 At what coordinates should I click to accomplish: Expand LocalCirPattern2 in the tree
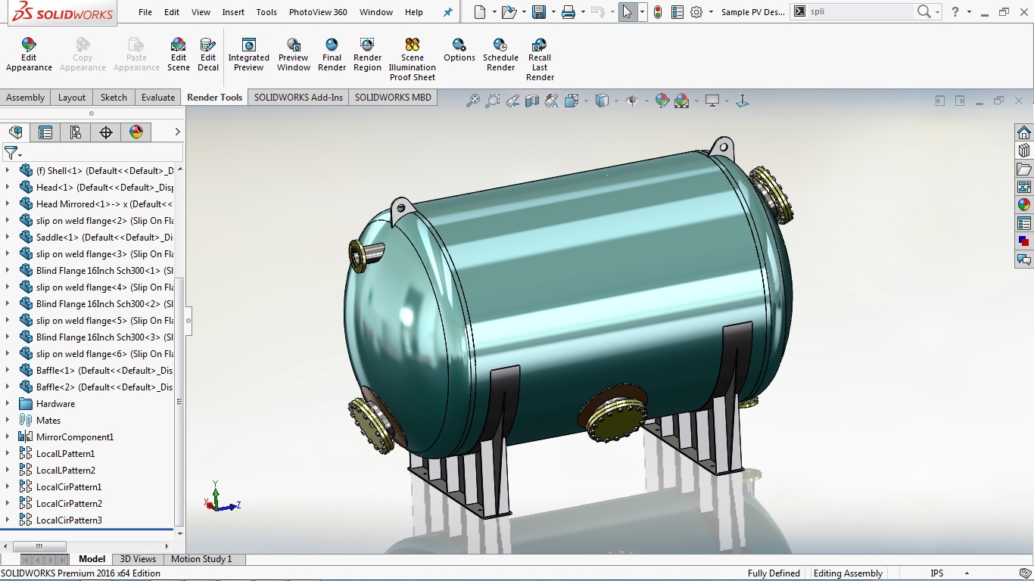[8, 504]
